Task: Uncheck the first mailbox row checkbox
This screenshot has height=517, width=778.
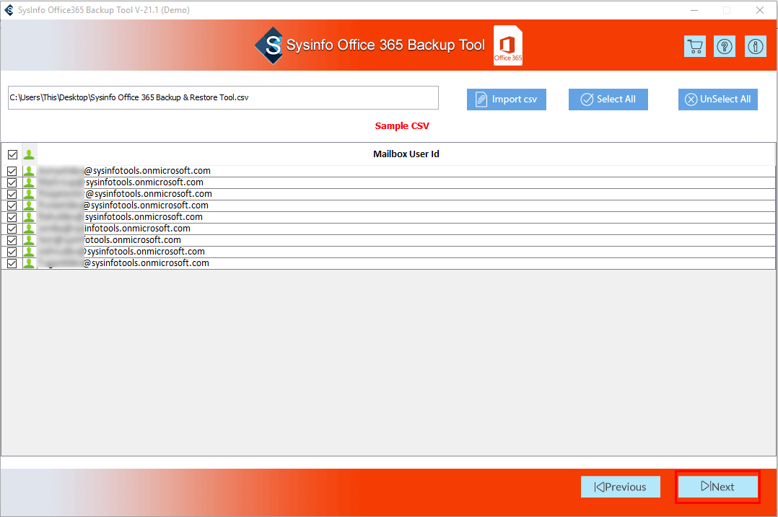Action: 12,171
